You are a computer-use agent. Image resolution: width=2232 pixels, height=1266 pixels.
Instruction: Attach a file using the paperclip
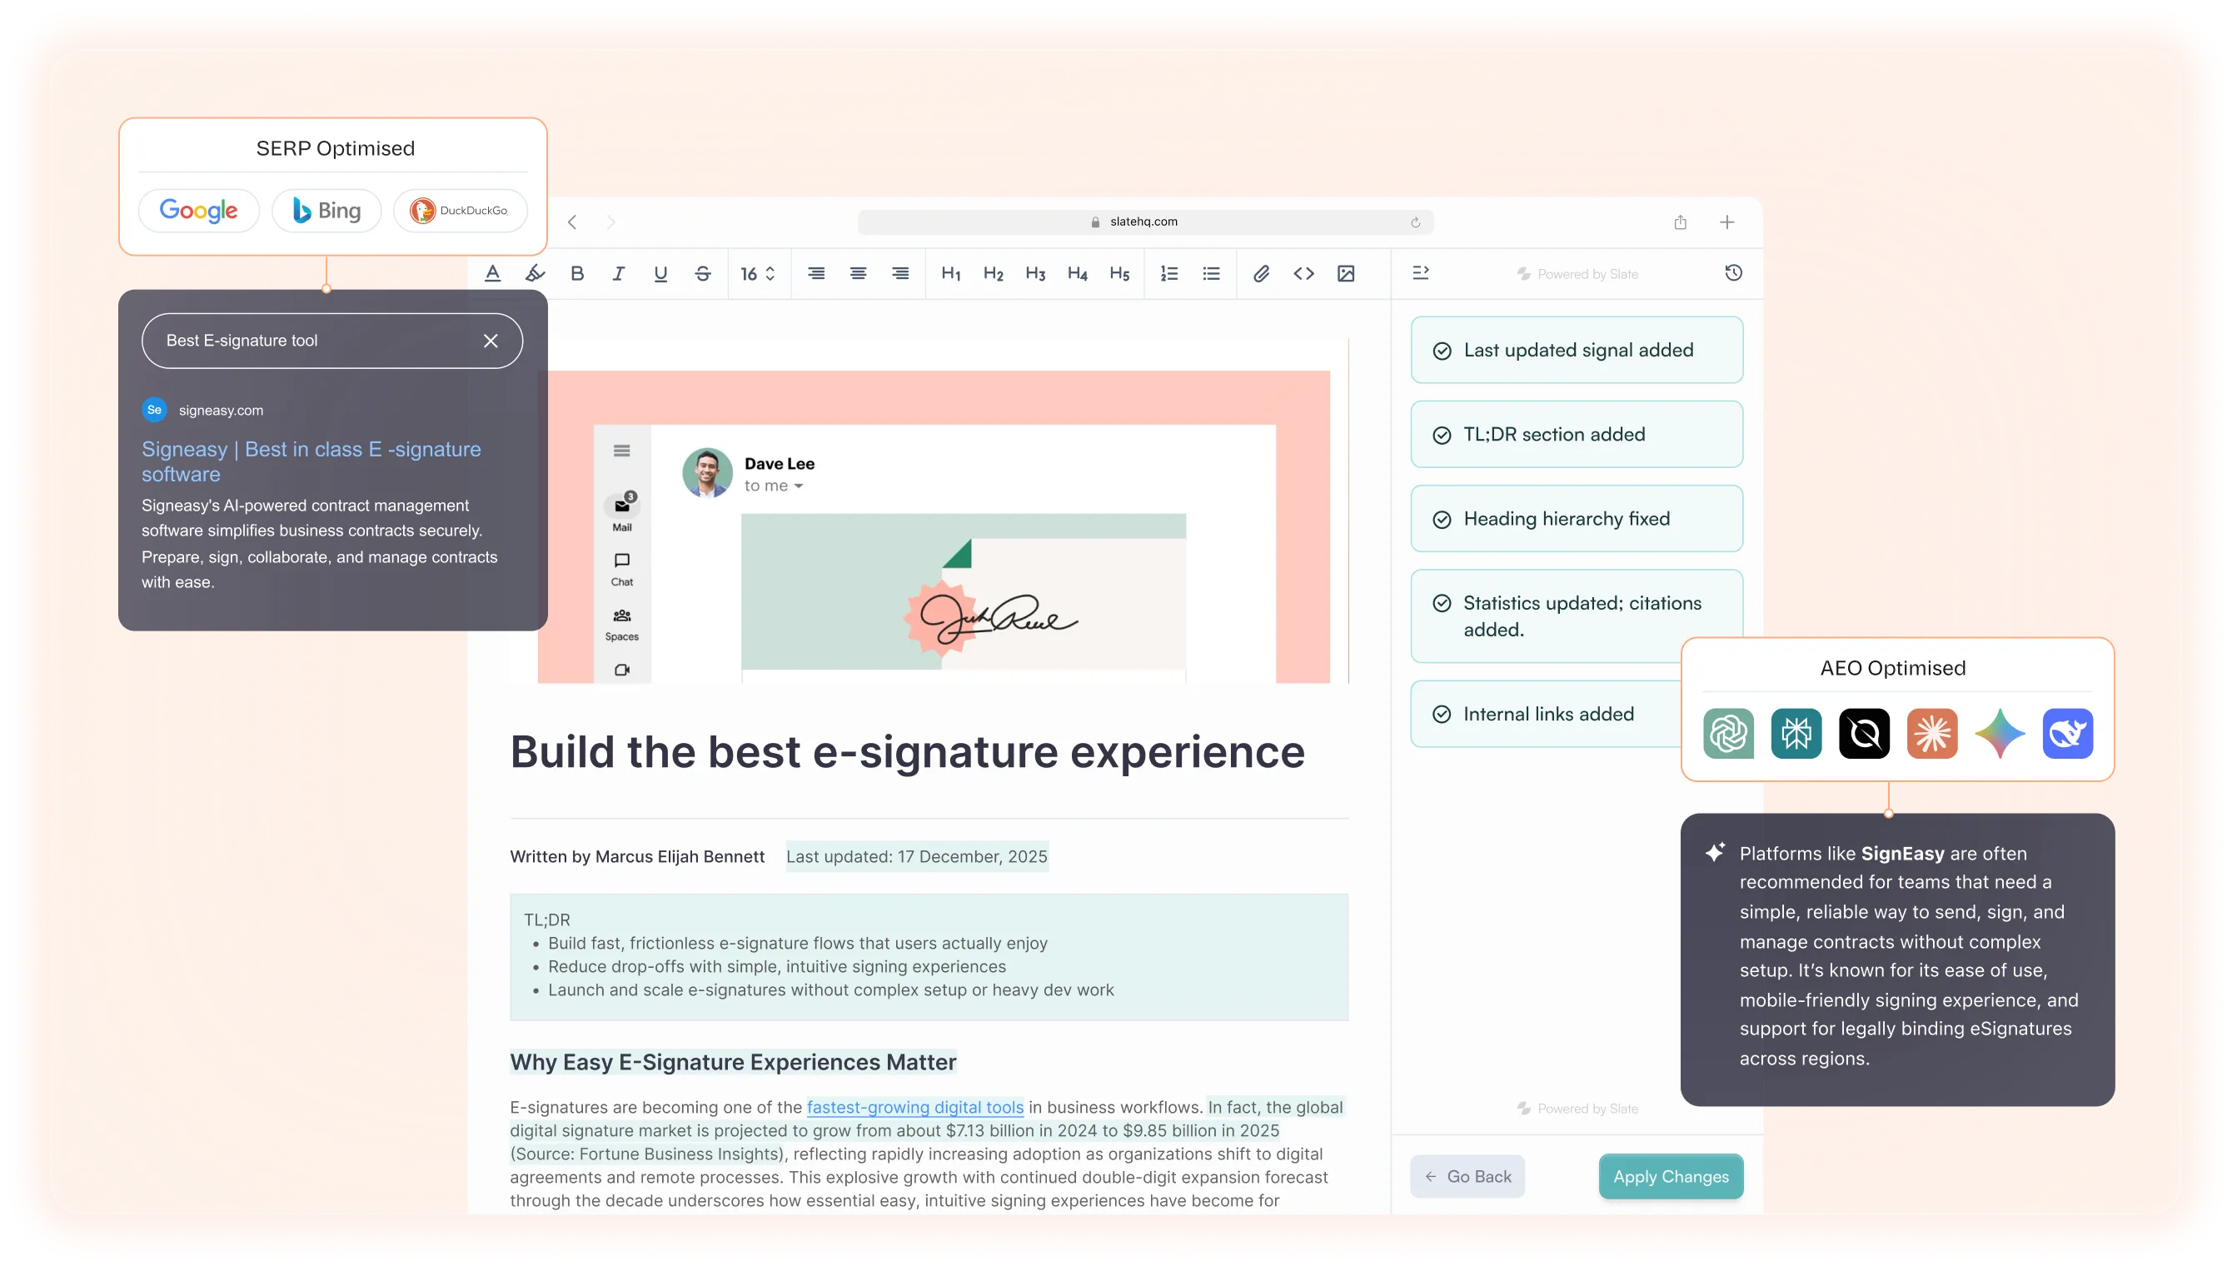(1261, 274)
